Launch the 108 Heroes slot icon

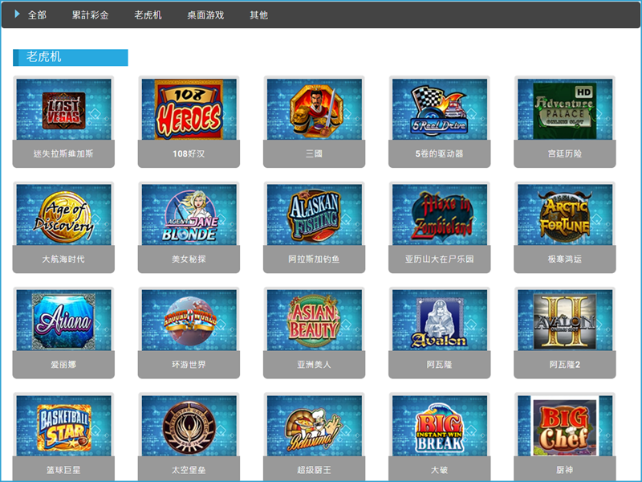click(189, 109)
